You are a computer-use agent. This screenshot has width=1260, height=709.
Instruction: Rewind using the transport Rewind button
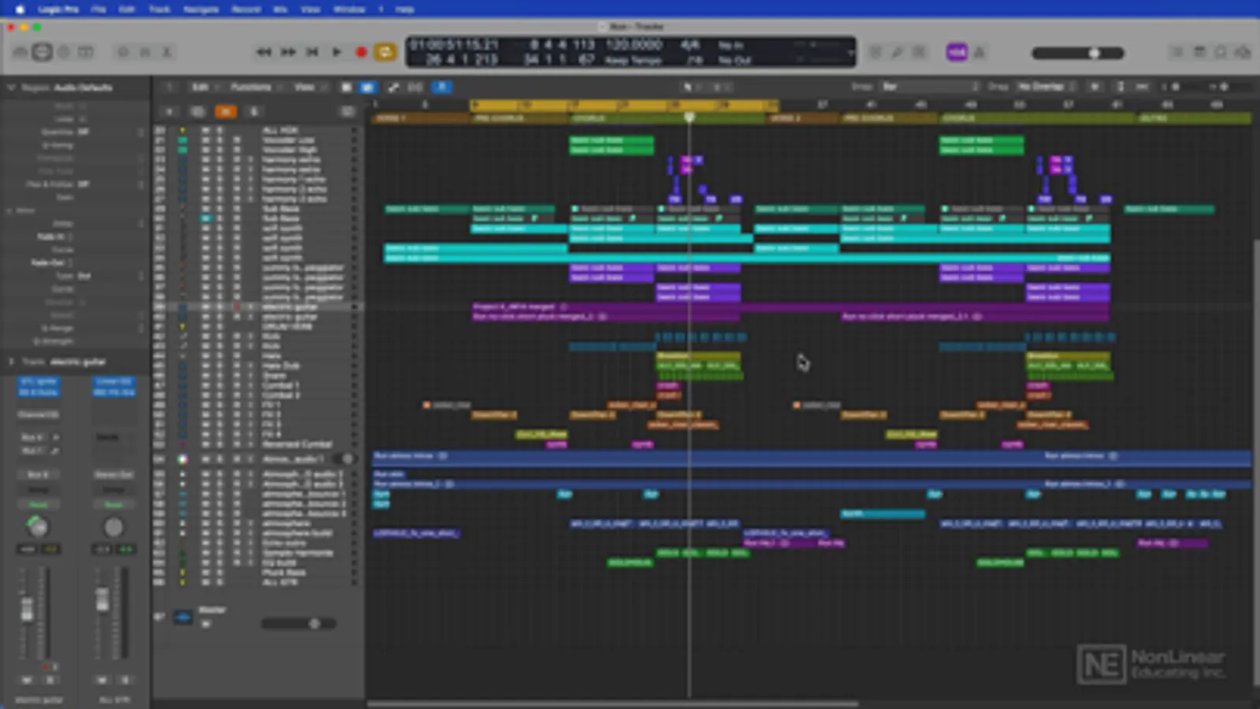[x=264, y=52]
